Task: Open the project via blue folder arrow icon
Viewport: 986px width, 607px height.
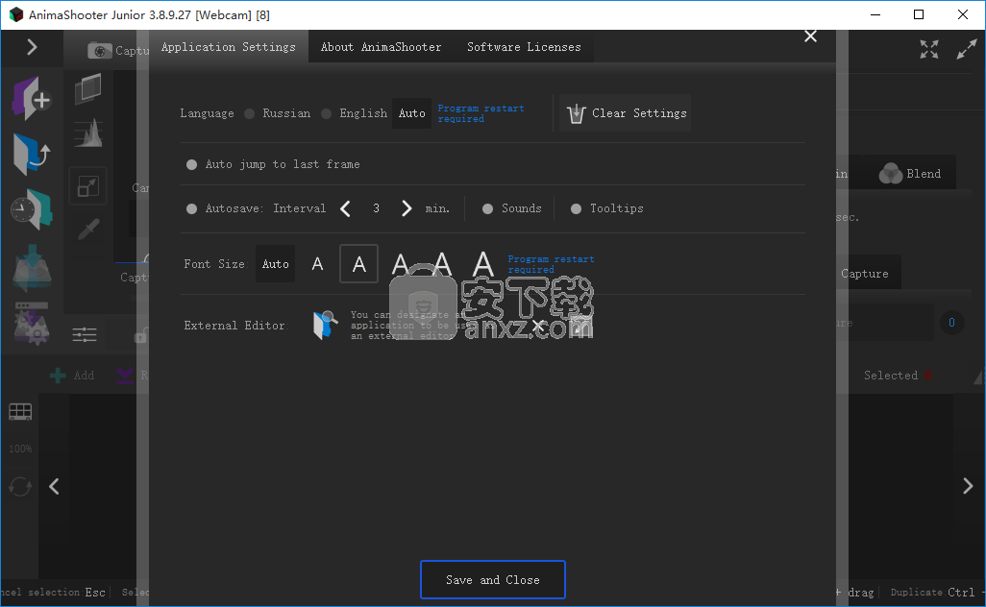Action: click(x=32, y=154)
